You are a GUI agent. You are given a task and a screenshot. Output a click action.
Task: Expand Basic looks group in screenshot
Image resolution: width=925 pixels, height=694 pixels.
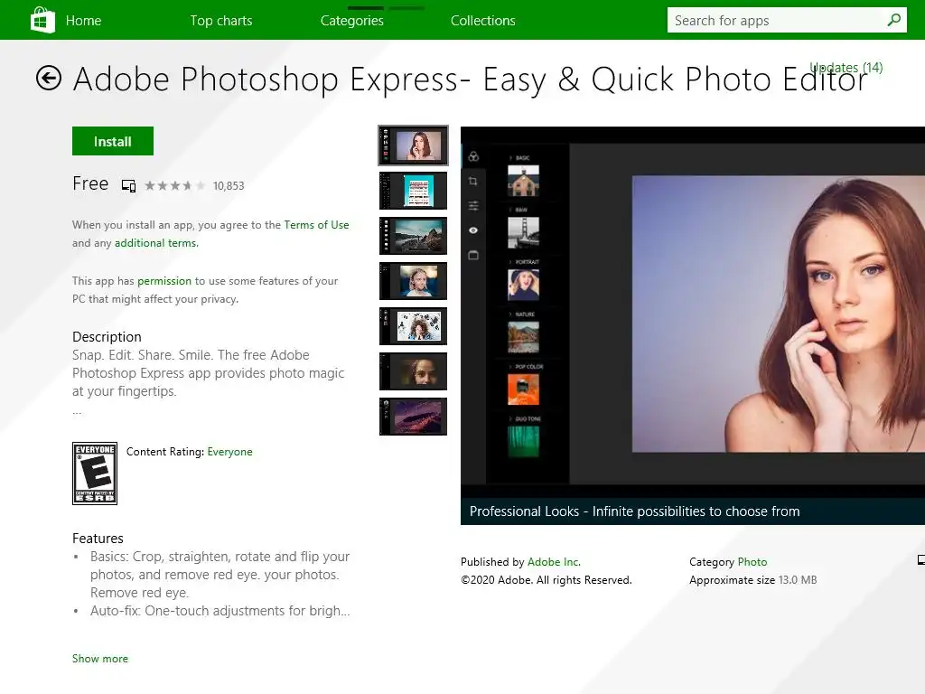pos(519,158)
